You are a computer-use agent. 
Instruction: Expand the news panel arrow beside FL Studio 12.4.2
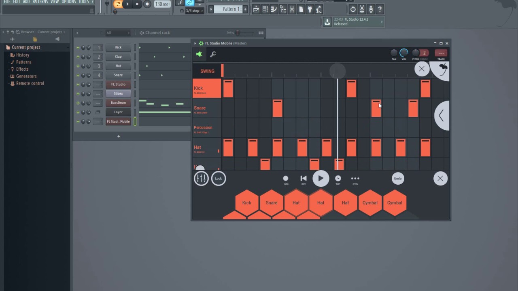pyautogui.click(x=382, y=22)
